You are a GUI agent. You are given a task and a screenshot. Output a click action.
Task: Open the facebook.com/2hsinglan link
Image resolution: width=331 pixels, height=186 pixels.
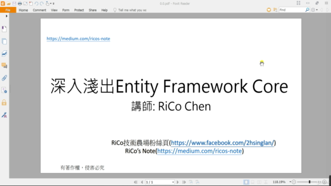click(x=222, y=143)
